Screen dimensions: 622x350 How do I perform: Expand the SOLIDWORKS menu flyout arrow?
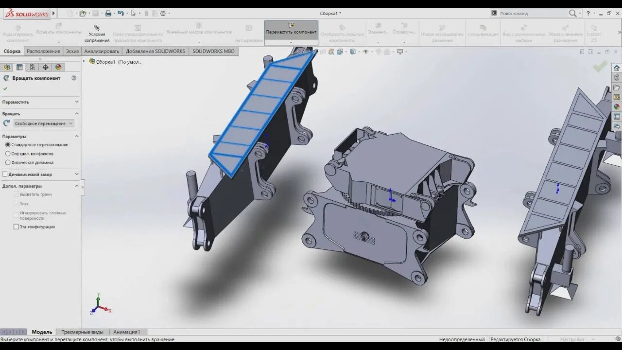(53, 13)
